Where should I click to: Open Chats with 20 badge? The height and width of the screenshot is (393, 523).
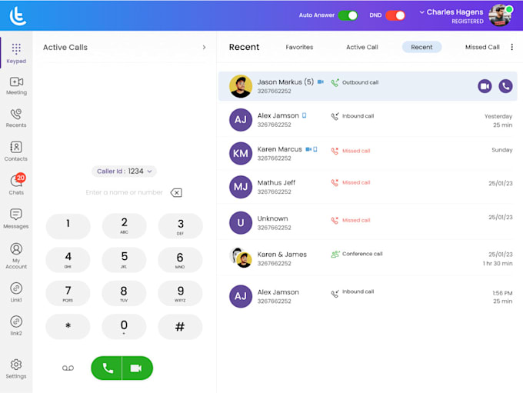[16, 185]
